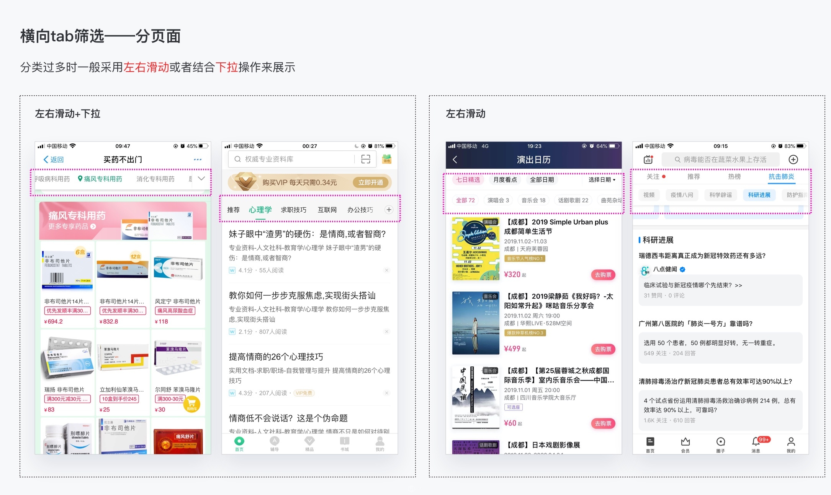Viewport: 831px width, 495px height.
Task: Tap the scan icon in 权威专业资料库 search bar
Action: 366,159
